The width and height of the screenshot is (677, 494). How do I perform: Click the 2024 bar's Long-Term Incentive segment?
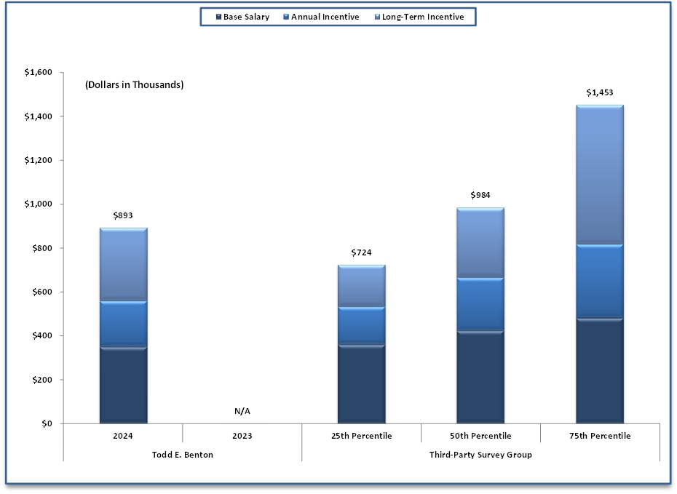(123, 263)
